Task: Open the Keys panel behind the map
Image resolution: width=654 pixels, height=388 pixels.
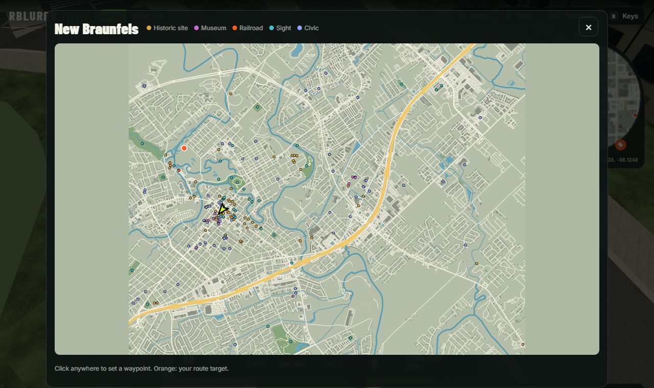Action: click(625, 16)
